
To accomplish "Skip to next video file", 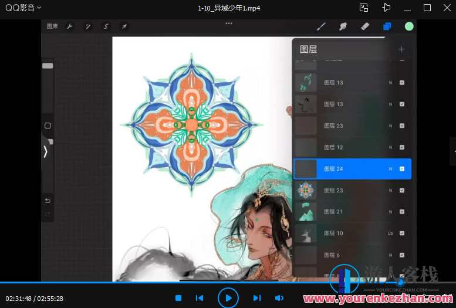I will pyautogui.click(x=257, y=298).
